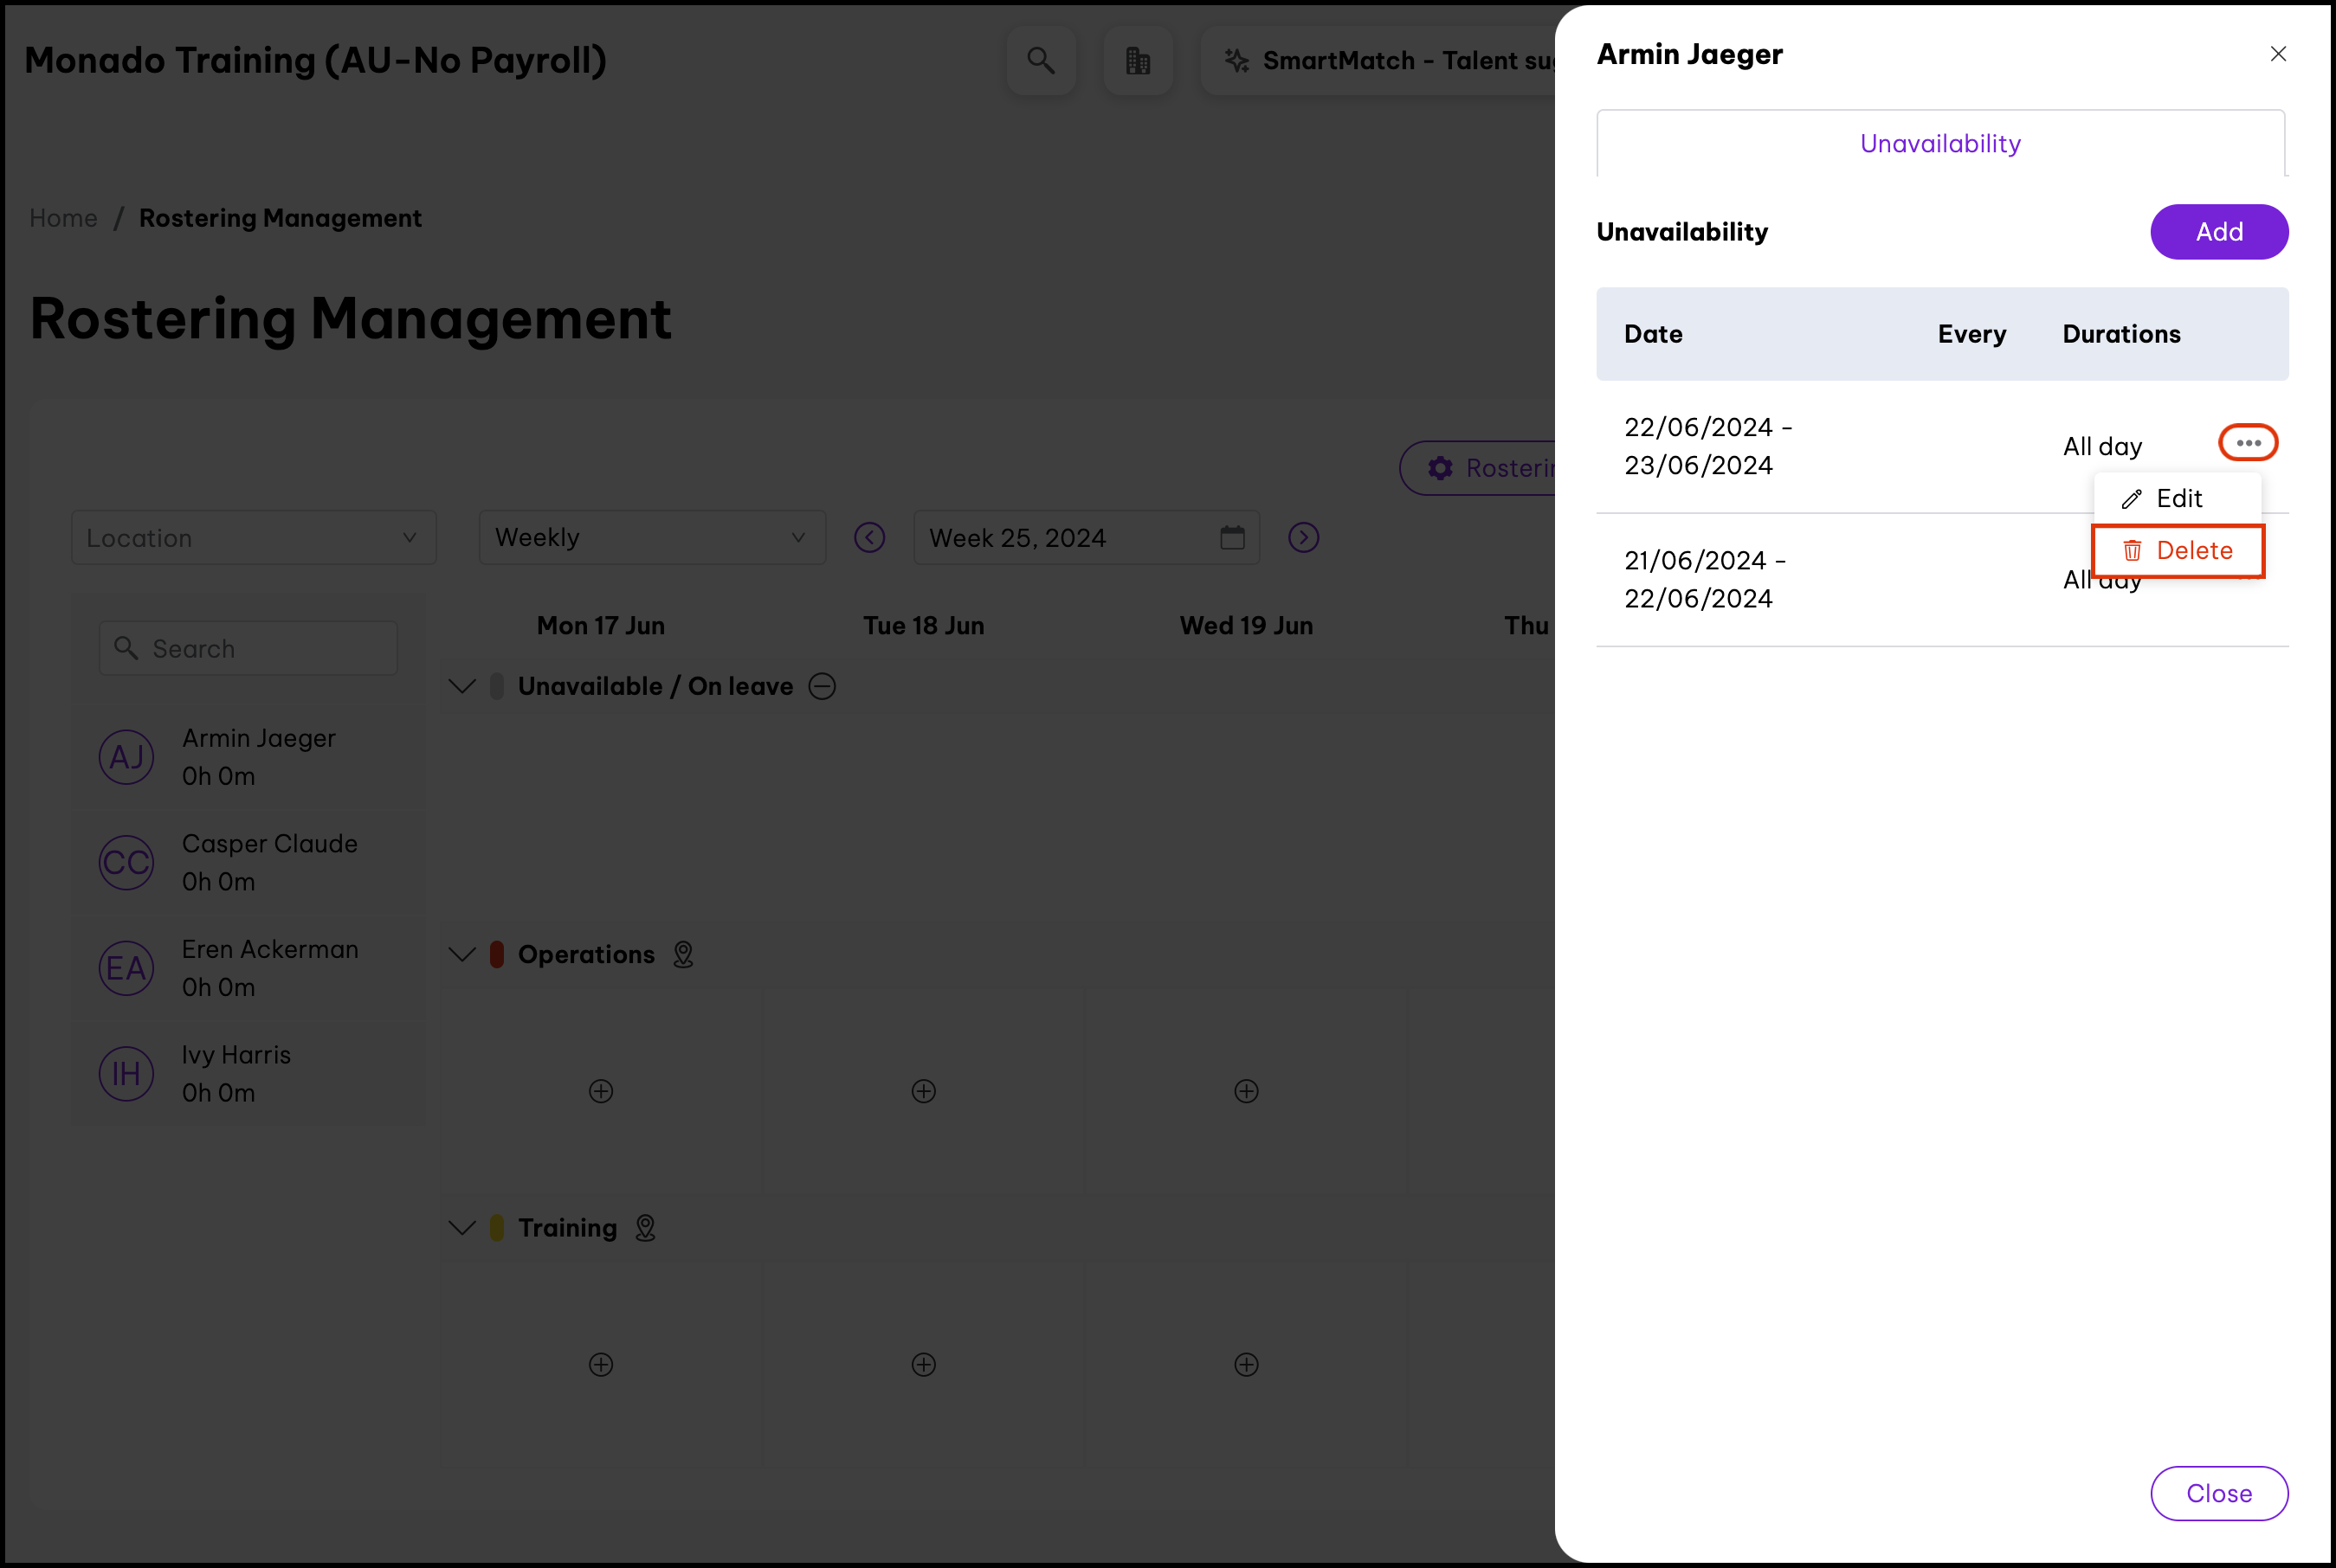Viewport: 2336px width, 1568px height.
Task: Open the company building icon button
Action: click(1138, 61)
